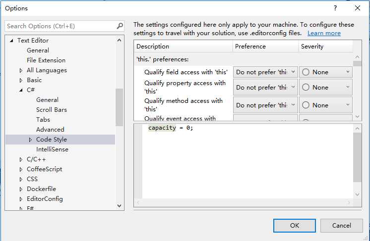Select IntelliSense under C#

coord(52,149)
